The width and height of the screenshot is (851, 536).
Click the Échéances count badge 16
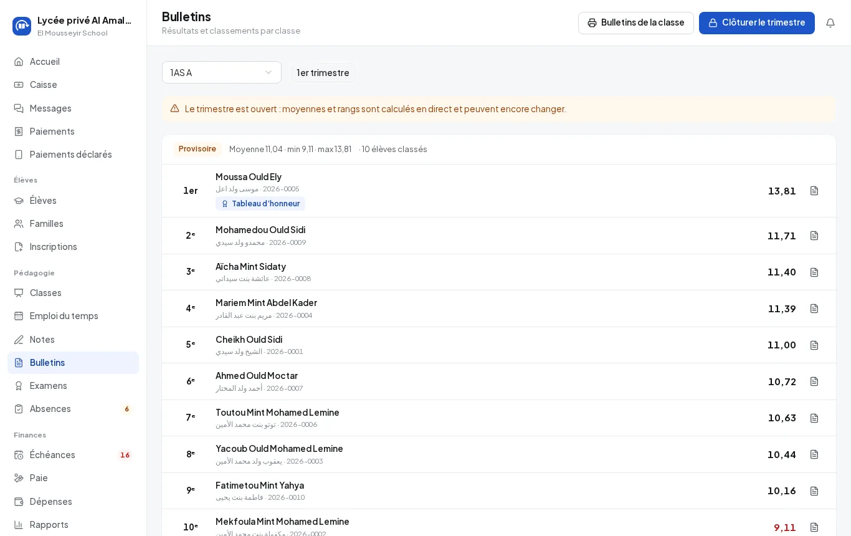125,455
